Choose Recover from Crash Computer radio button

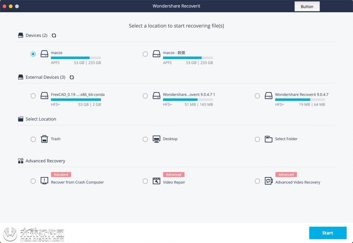point(33,181)
